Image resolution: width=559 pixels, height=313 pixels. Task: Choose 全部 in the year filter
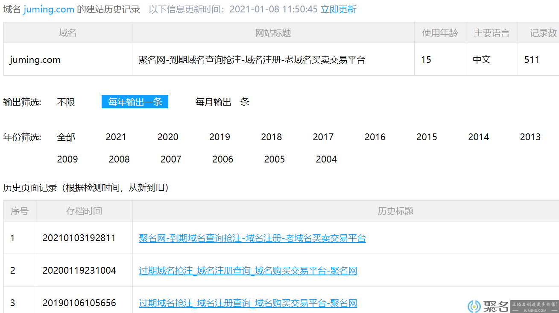66,137
